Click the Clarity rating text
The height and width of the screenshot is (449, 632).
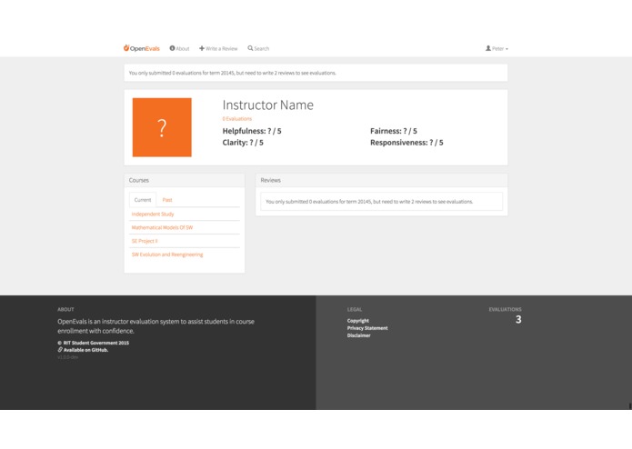coord(243,143)
